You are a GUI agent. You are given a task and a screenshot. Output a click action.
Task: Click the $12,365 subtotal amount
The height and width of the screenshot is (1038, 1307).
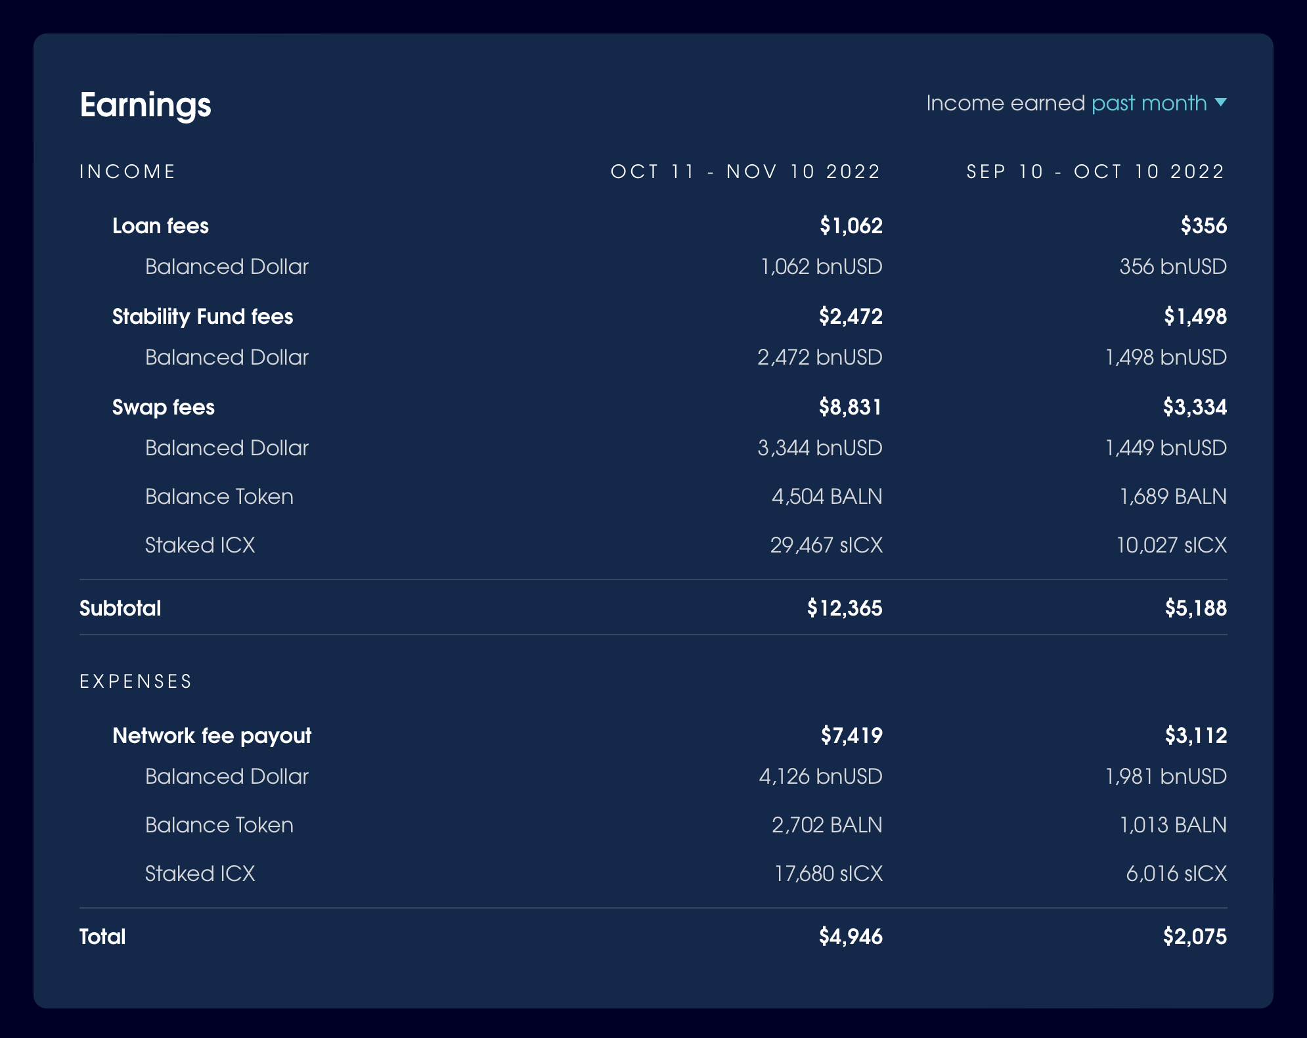pyautogui.click(x=844, y=608)
